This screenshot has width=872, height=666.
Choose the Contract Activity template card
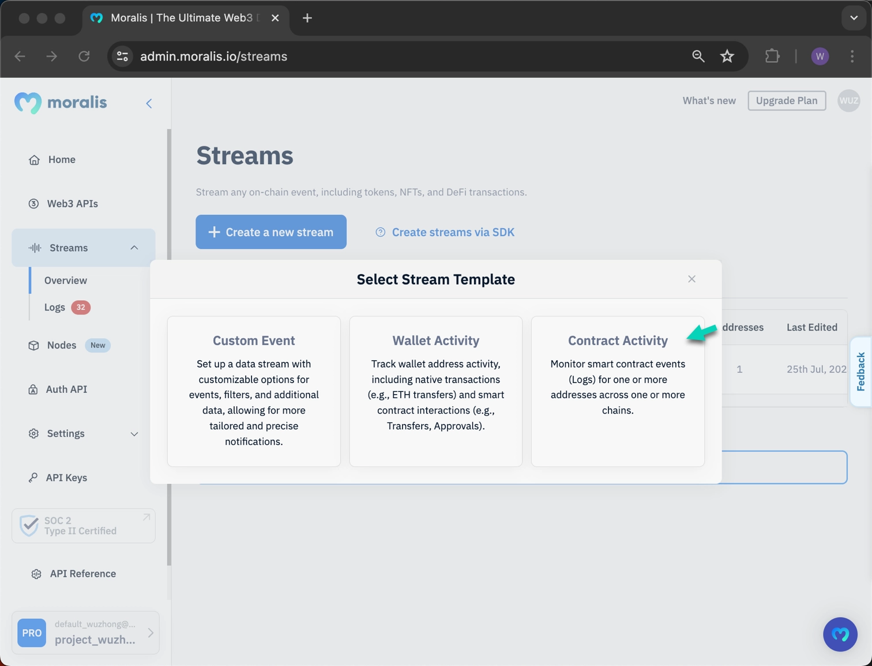[x=618, y=391]
